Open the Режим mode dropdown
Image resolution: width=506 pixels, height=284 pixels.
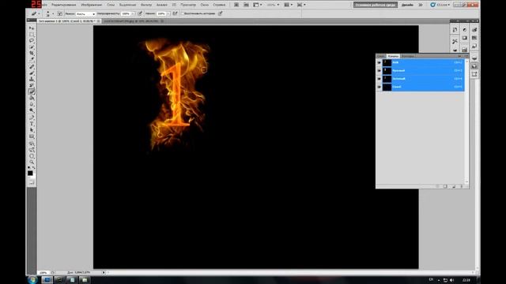[x=86, y=14]
